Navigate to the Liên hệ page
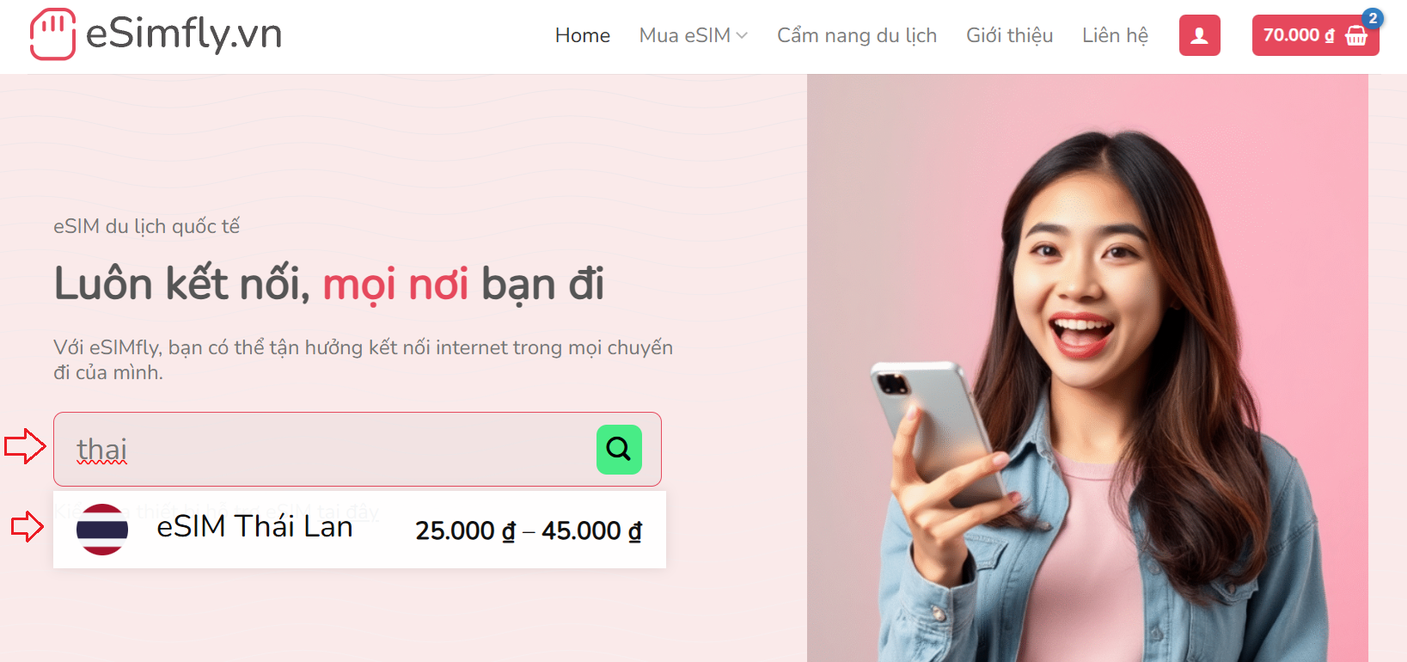The width and height of the screenshot is (1407, 662). [1115, 35]
